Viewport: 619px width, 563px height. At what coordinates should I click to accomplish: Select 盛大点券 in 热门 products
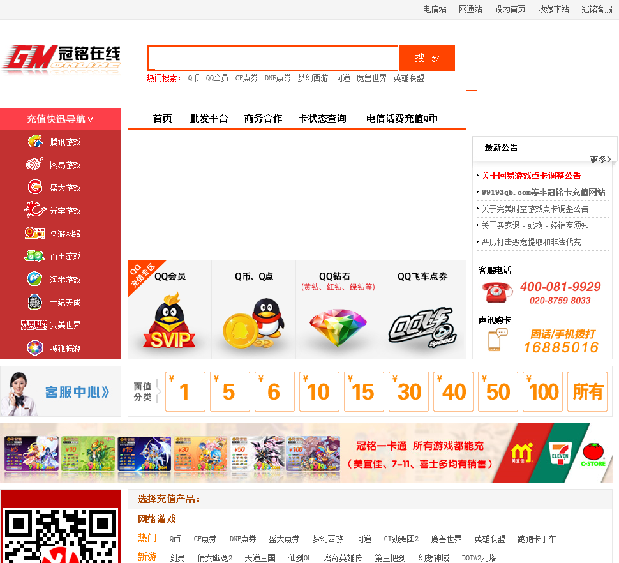[x=284, y=539]
